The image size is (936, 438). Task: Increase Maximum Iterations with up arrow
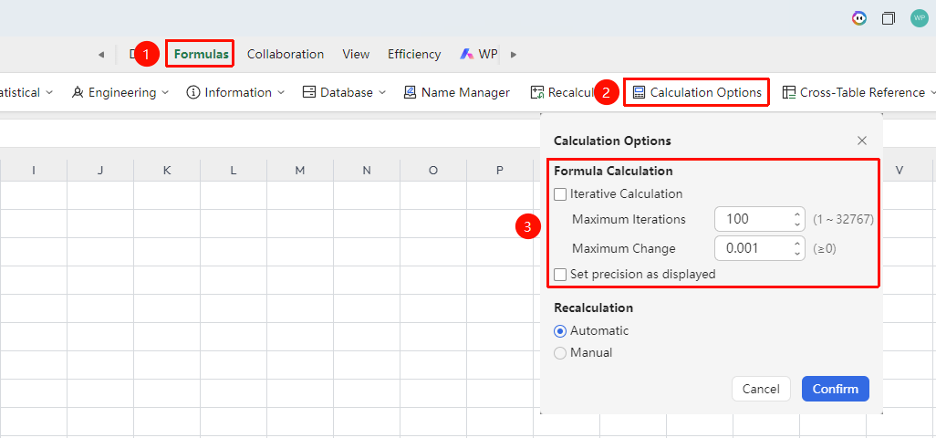797,214
